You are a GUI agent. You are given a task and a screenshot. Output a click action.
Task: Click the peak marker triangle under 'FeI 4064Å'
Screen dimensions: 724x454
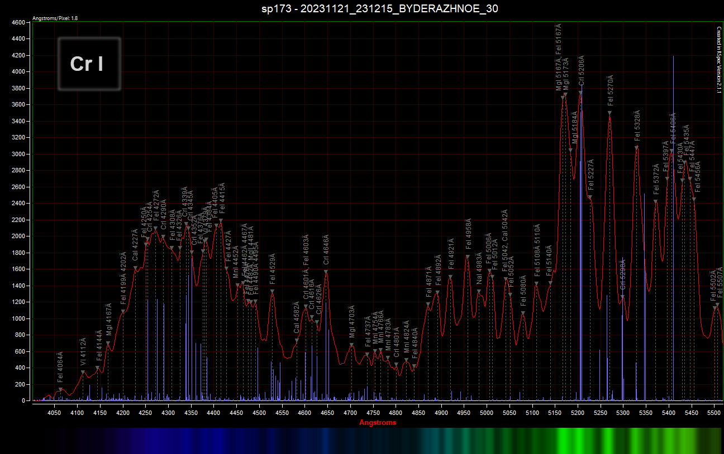[x=60, y=389]
